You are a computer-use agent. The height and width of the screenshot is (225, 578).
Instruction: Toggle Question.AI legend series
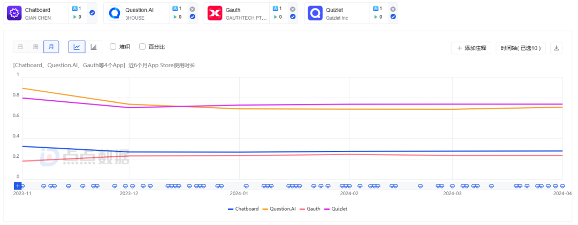[279, 209]
